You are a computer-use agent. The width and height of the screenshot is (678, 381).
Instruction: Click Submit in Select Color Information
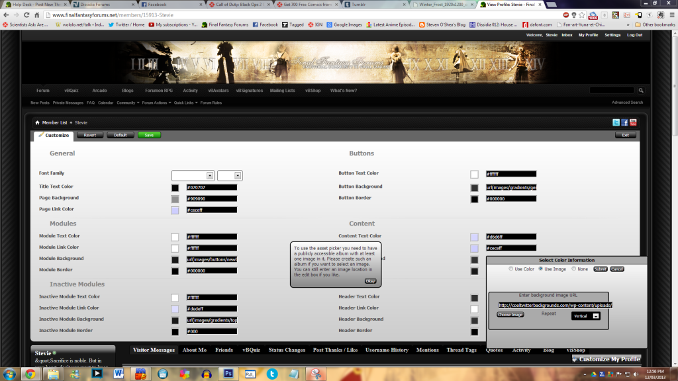point(600,269)
